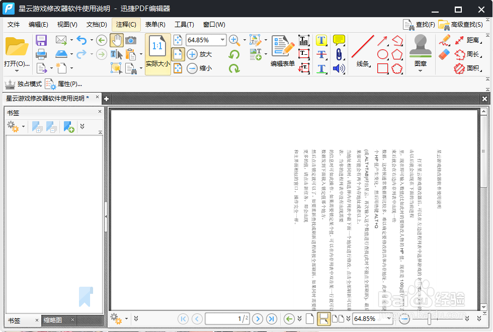Open the 文档(D) menu
The image size is (493, 332).
coord(97,25)
